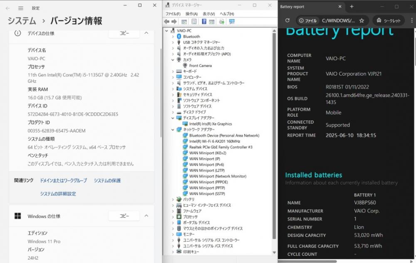Select WAN Miniport (PPPOE) in the tree
Image resolution: width=416 pixels, height=263 pixels.
point(208,182)
